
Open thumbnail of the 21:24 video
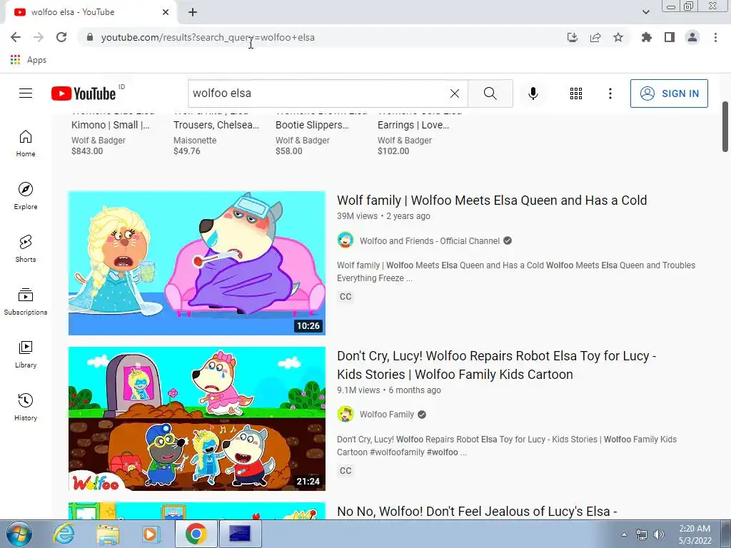click(x=197, y=418)
